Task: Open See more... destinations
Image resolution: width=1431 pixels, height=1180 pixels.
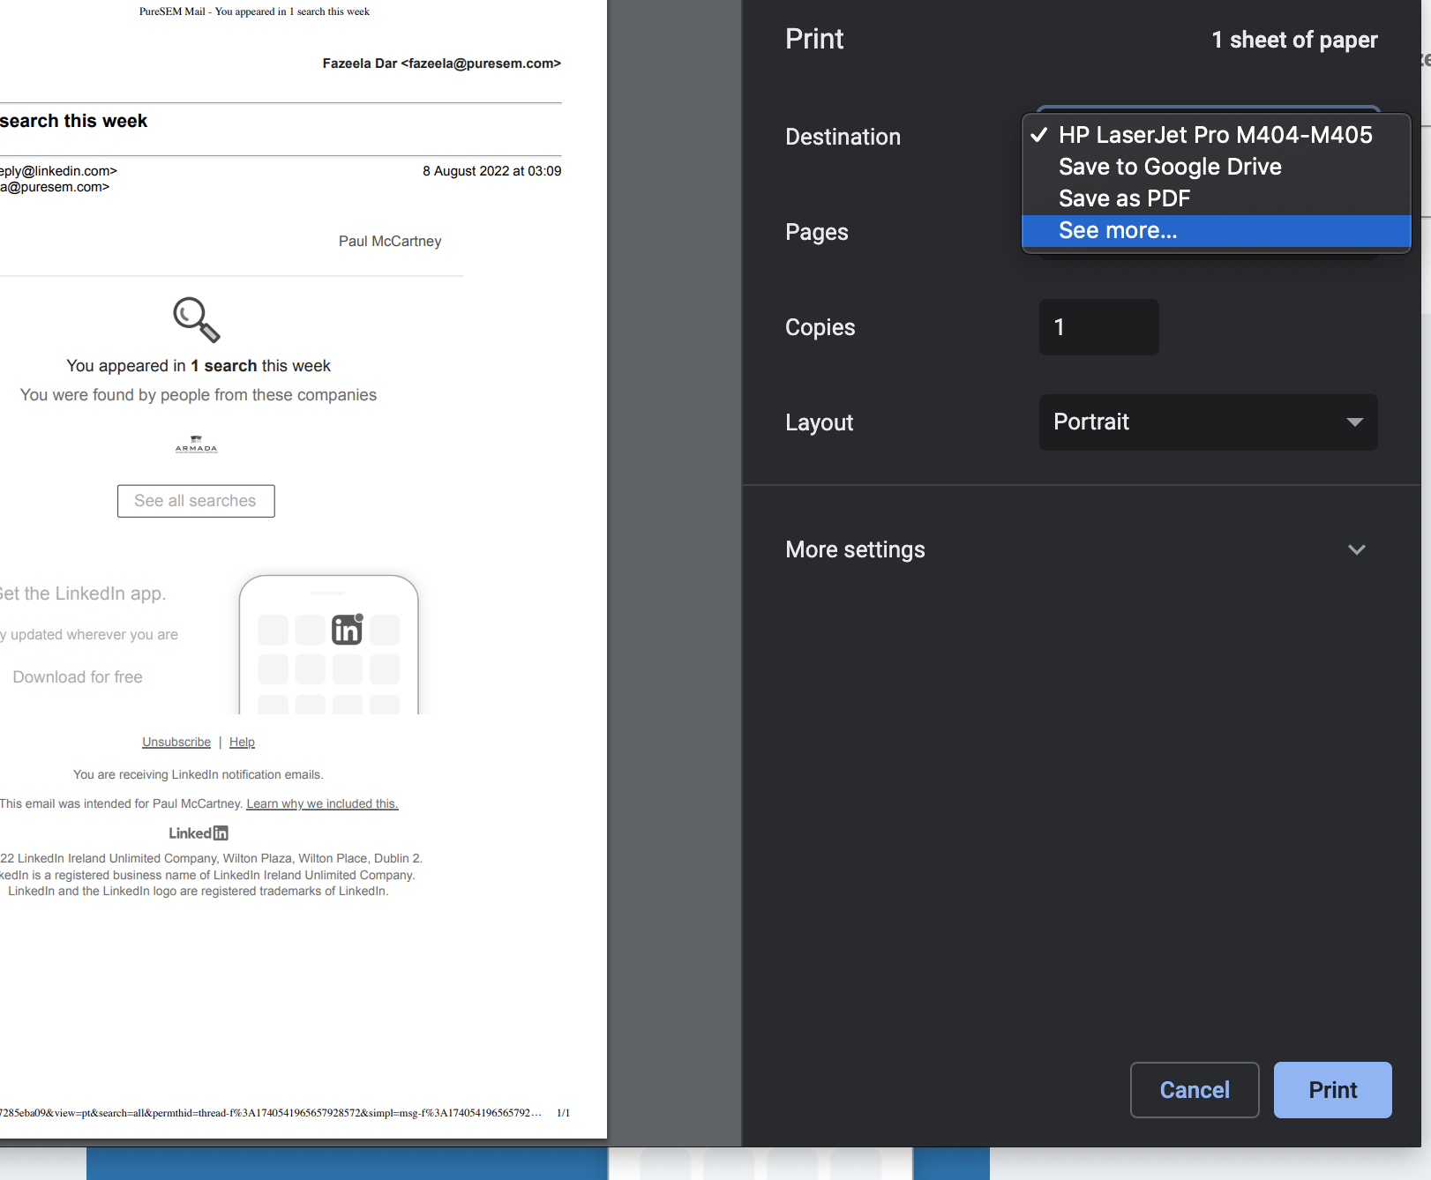Action: tap(1216, 230)
